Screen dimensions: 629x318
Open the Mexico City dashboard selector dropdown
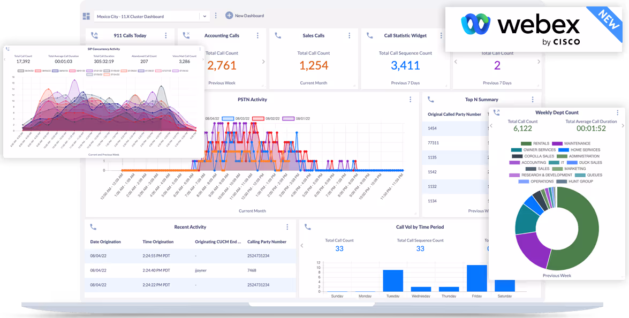[204, 16]
